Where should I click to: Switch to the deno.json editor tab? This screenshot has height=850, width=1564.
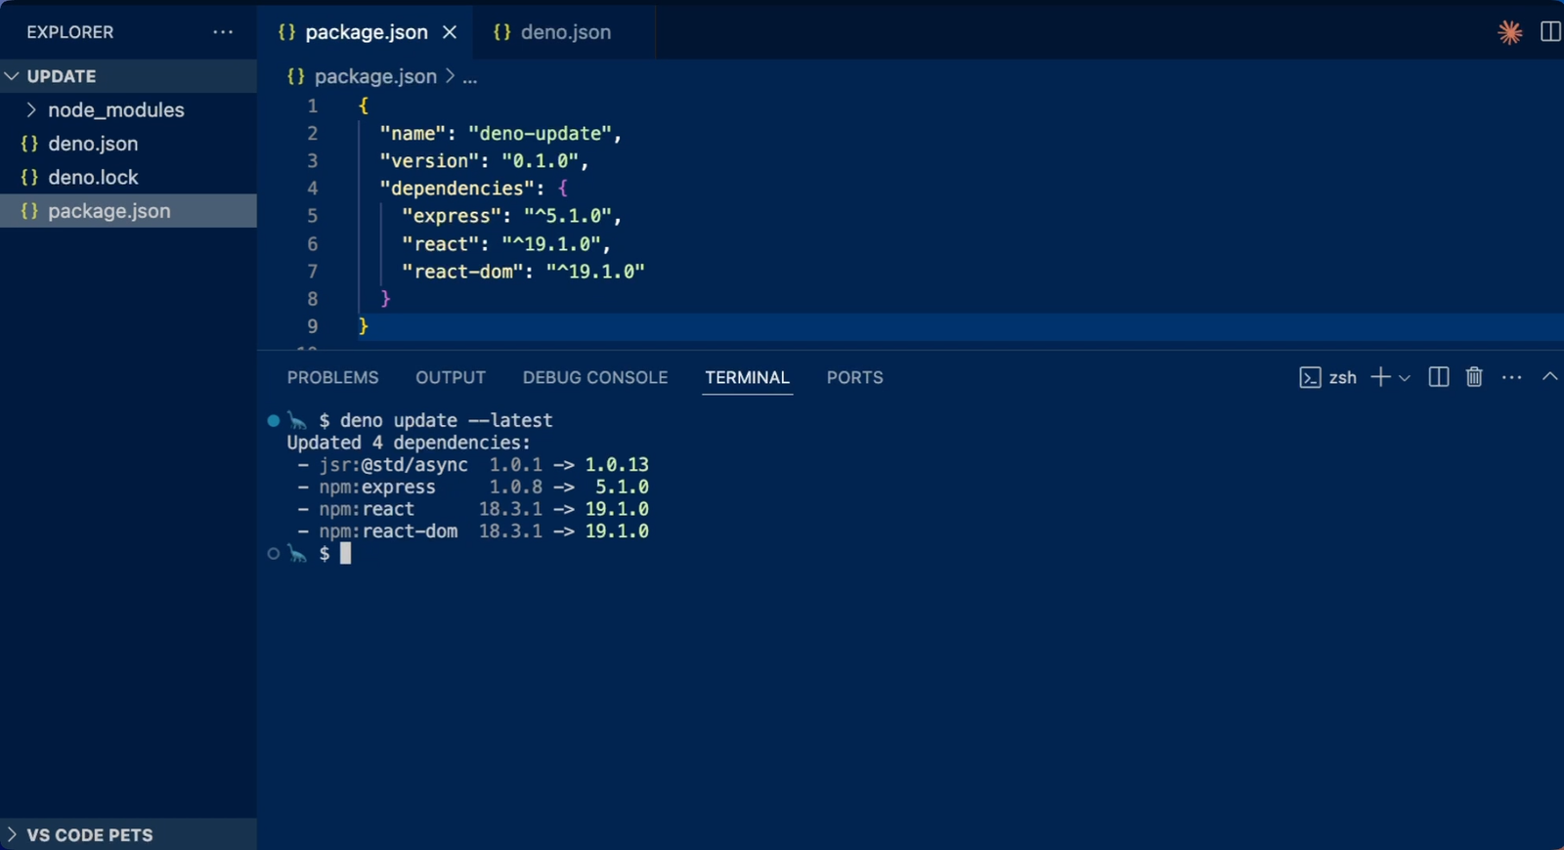pyautogui.click(x=565, y=32)
